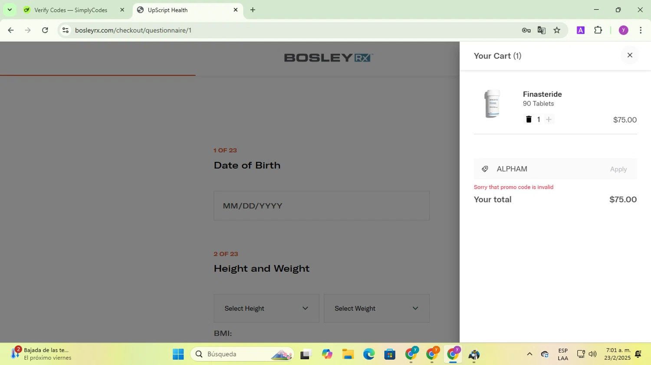Open the volume control in system tray

[x=592, y=354]
